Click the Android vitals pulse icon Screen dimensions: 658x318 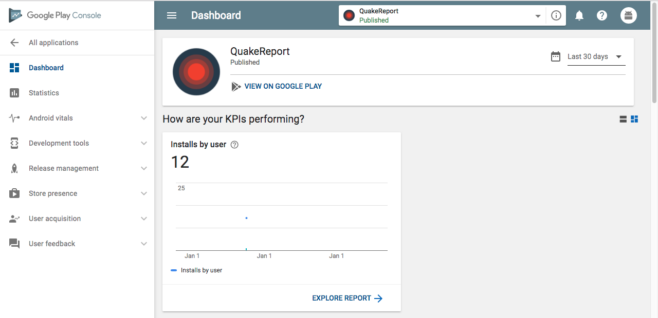(14, 118)
